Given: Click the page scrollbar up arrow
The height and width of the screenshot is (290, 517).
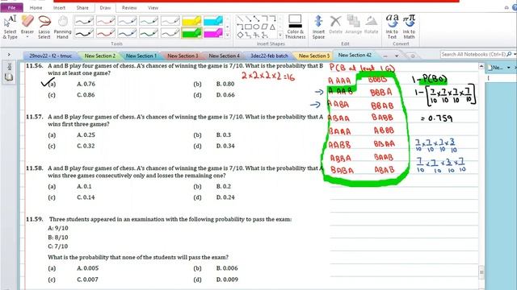Looking at the screenshot, I should tap(481, 66).
